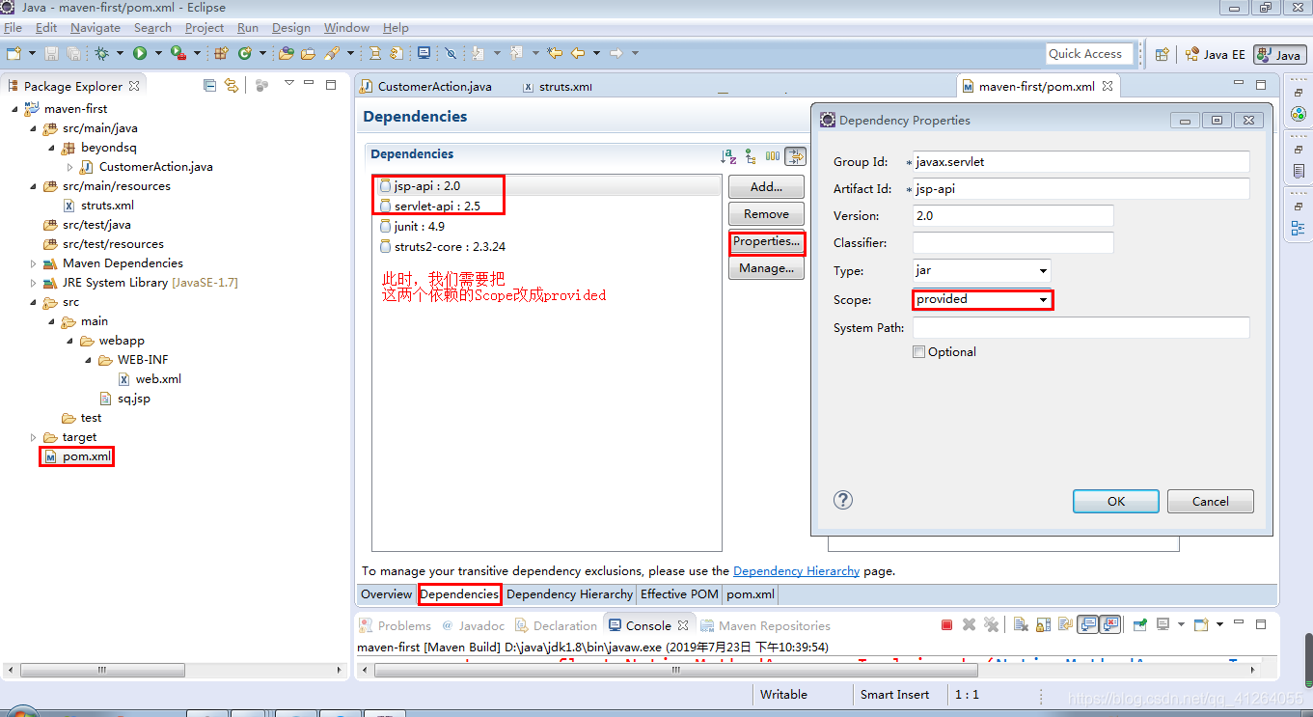
Task: Click the Remove dependency button
Action: click(766, 214)
